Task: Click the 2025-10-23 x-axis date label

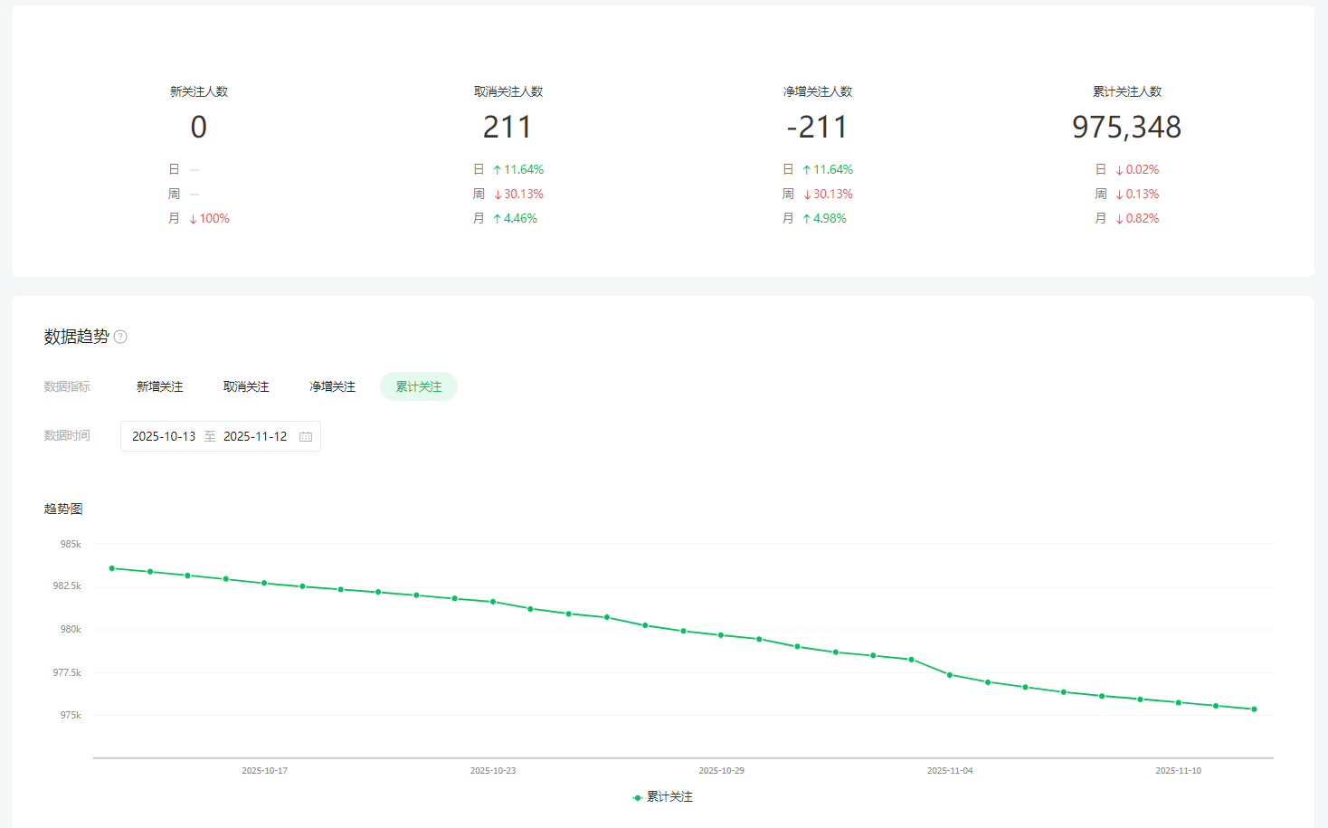Action: point(493,771)
